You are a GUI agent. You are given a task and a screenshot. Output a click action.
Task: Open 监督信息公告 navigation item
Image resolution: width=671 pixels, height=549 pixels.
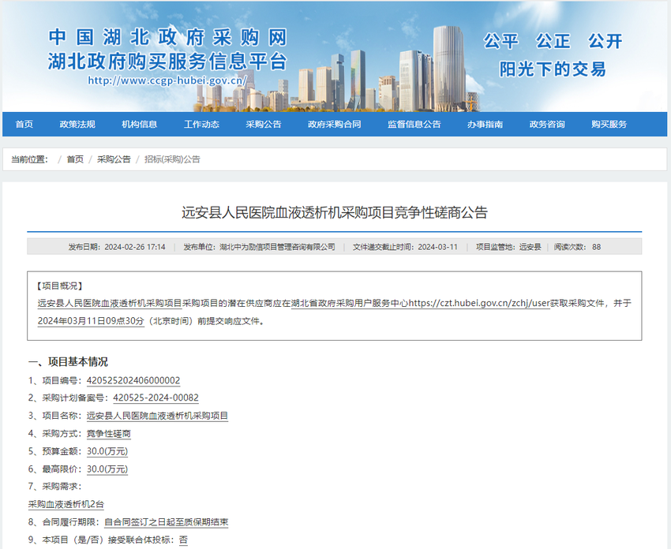(414, 124)
